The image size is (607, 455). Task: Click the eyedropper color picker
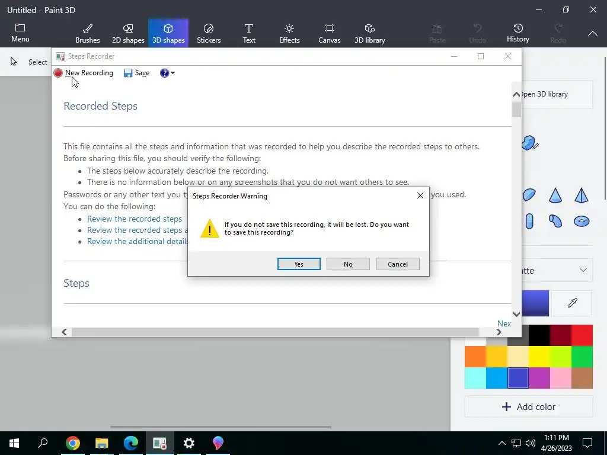point(572,303)
